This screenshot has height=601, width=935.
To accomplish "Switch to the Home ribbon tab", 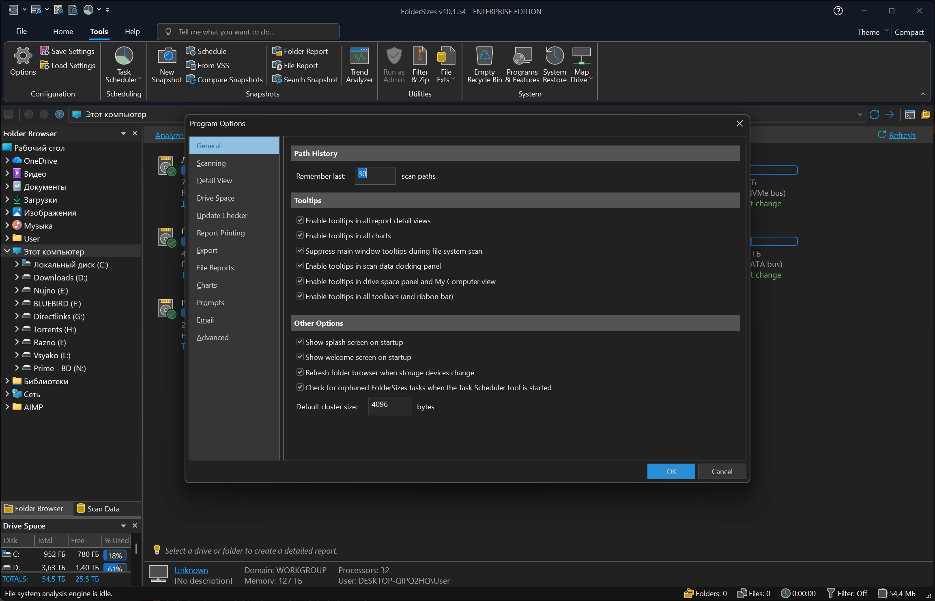I will point(63,31).
